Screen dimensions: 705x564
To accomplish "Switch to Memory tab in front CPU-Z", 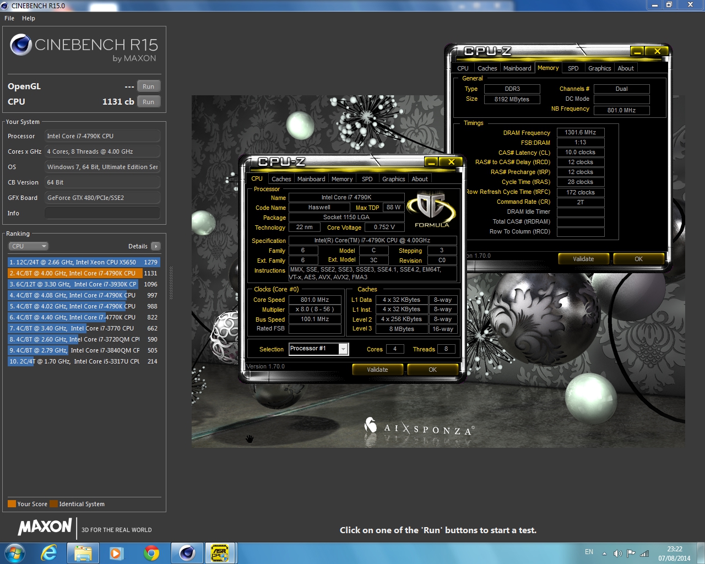I will click(342, 179).
